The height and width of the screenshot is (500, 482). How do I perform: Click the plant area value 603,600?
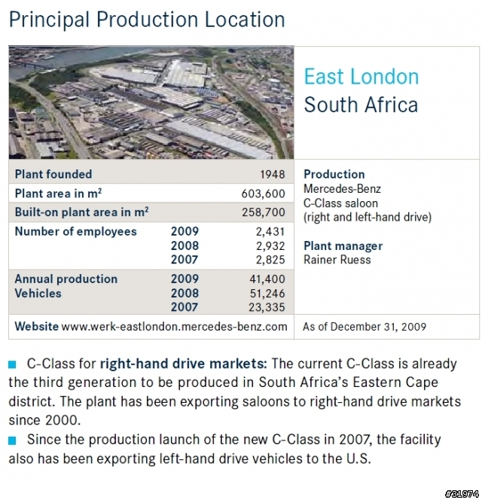(x=263, y=194)
